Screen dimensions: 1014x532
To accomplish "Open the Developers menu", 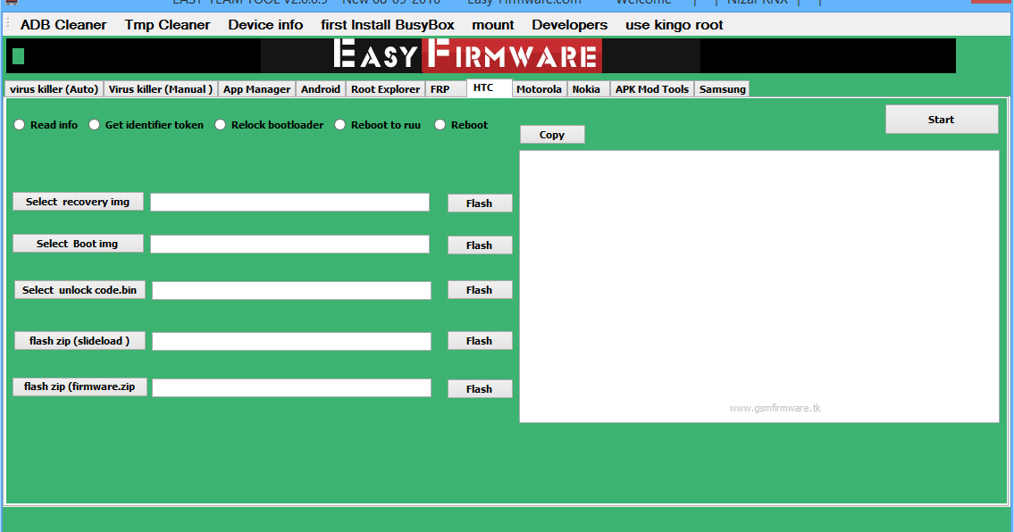I will coord(570,25).
